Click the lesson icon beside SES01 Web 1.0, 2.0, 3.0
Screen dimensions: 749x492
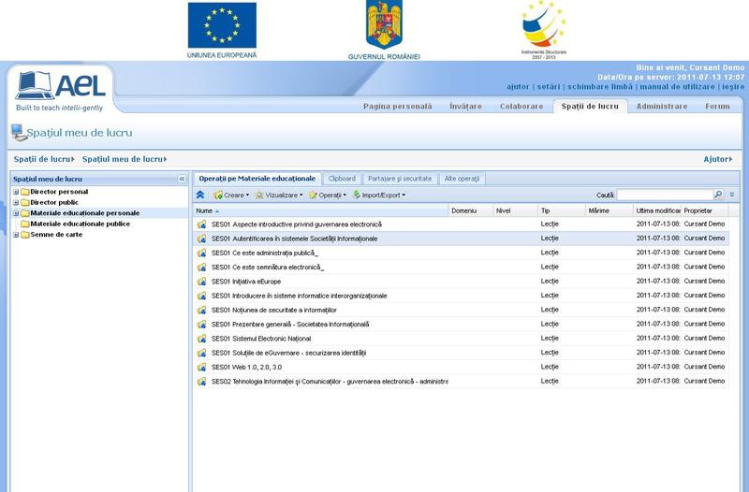click(x=201, y=368)
